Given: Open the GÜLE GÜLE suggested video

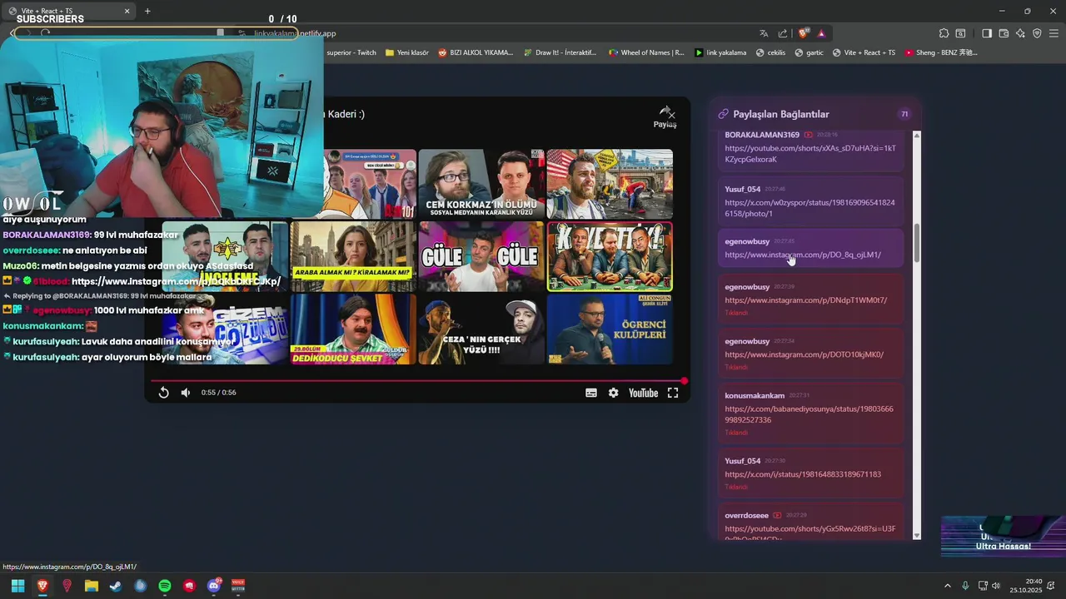Looking at the screenshot, I should [481, 256].
